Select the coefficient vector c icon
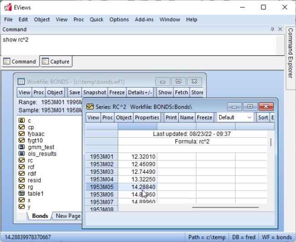Image resolution: width=296 pixels, height=242 pixels. pyautogui.click(x=21, y=121)
